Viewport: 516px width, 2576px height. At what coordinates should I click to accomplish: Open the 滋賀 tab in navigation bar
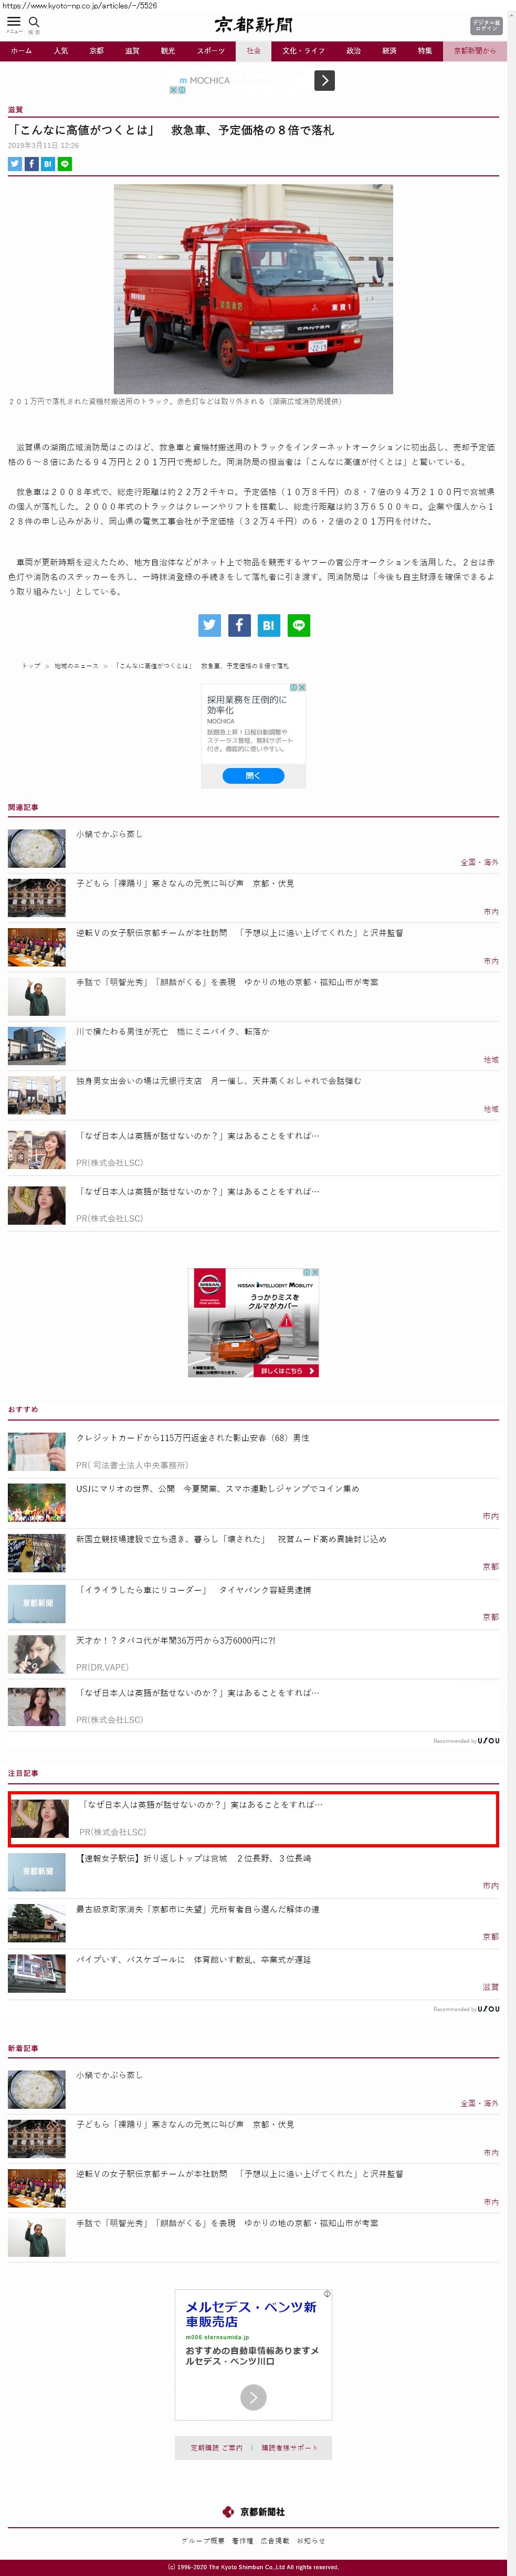[x=132, y=51]
